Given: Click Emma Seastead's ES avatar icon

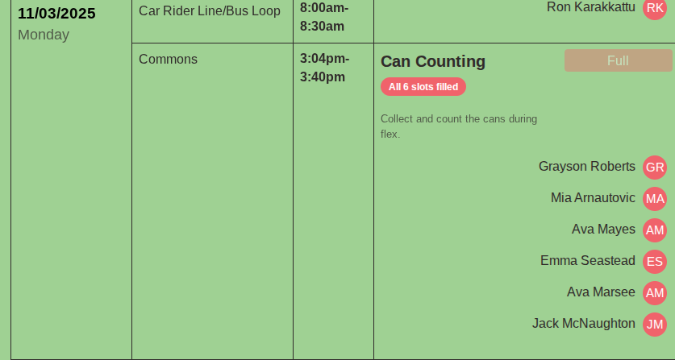Looking at the screenshot, I should click(x=655, y=262).
